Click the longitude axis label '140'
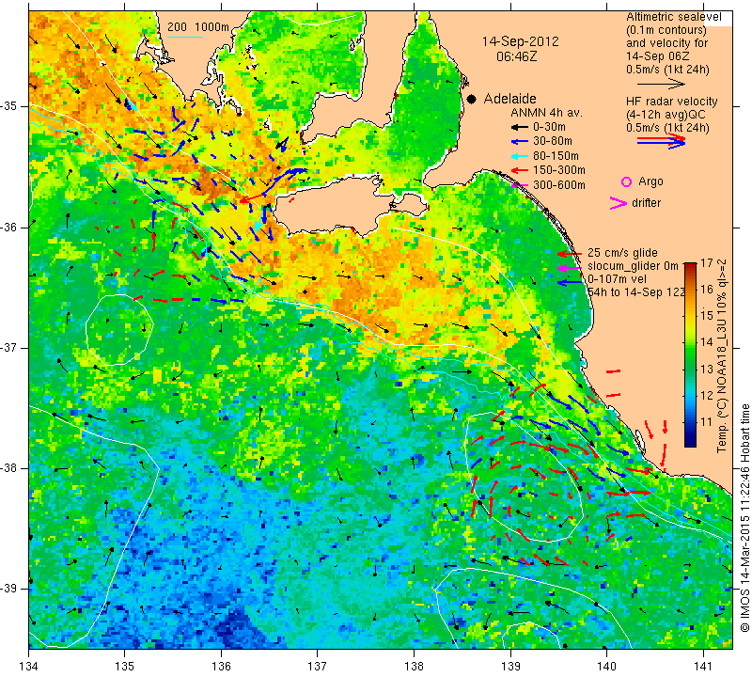This screenshot has height=677, width=752. pyautogui.click(x=606, y=666)
